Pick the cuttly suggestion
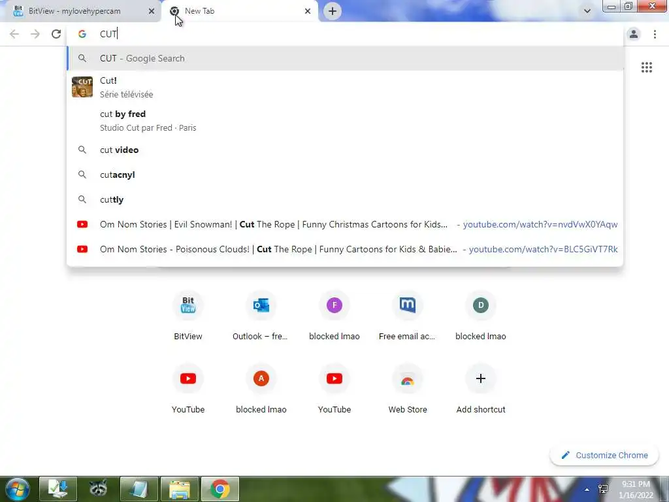Image resolution: width=669 pixels, height=502 pixels. [345, 199]
